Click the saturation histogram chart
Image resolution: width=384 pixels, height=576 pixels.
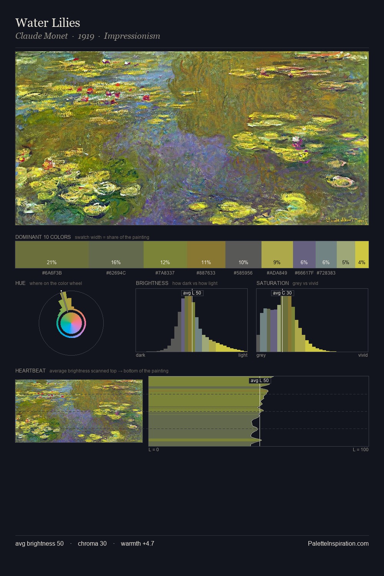coord(312,320)
